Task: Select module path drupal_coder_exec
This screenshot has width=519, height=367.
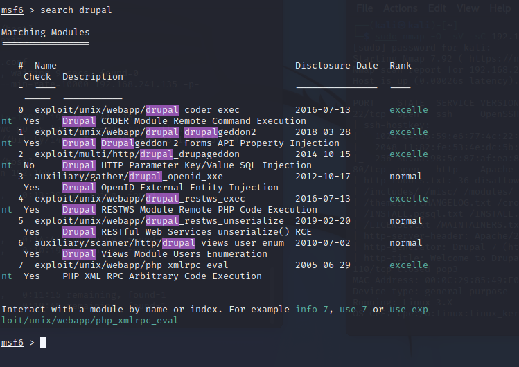Action: pyautogui.click(x=137, y=110)
